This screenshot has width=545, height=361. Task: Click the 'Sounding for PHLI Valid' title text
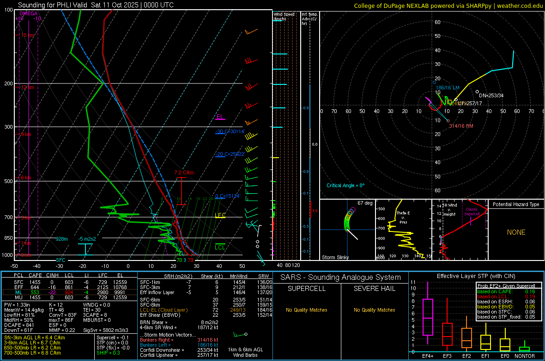pyautogui.click(x=54, y=5)
